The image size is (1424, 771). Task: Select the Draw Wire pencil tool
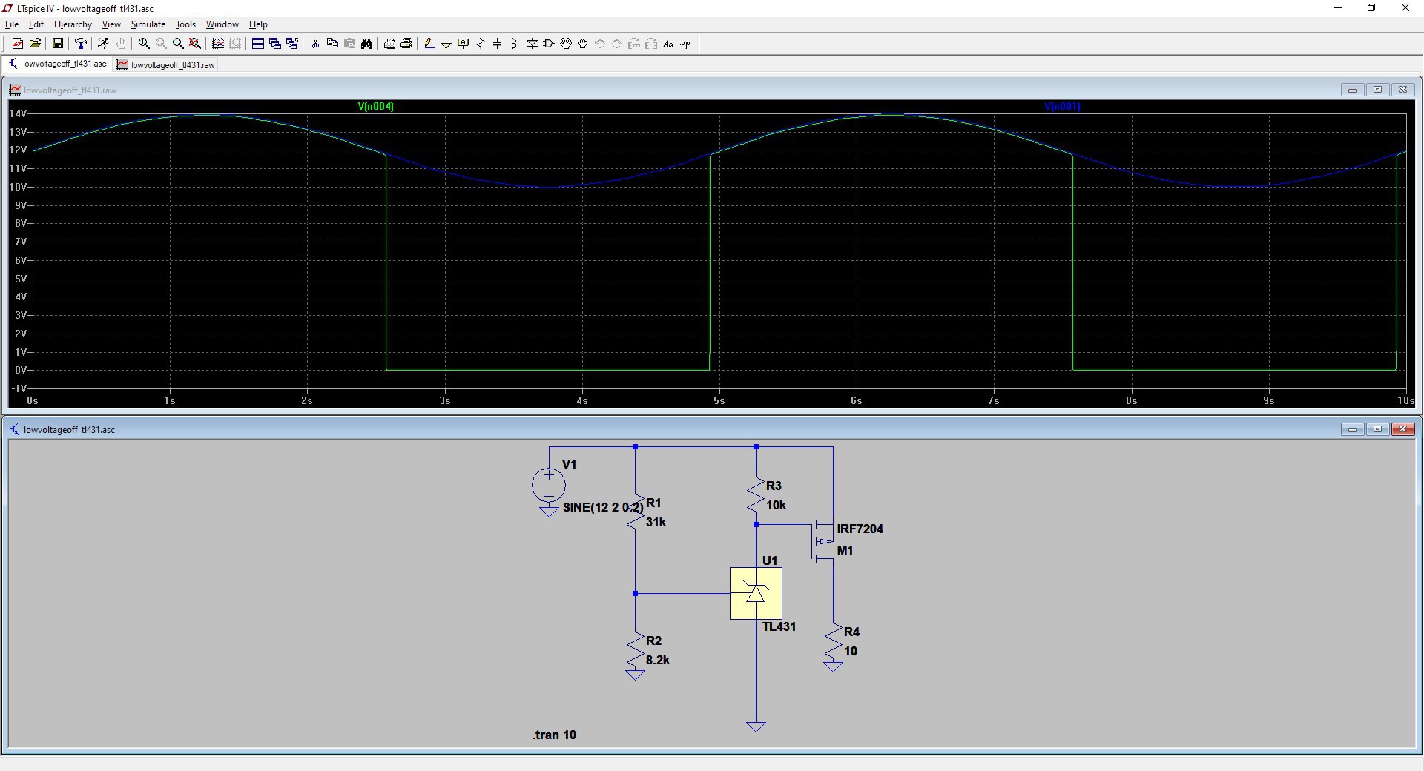429,44
